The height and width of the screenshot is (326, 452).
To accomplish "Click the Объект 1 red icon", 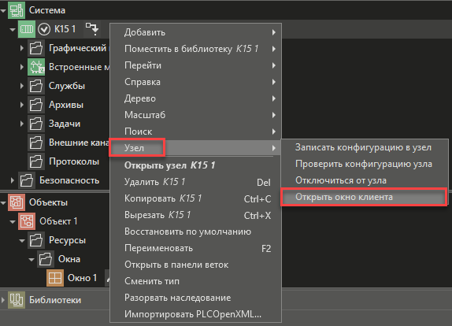I will coord(27,221).
